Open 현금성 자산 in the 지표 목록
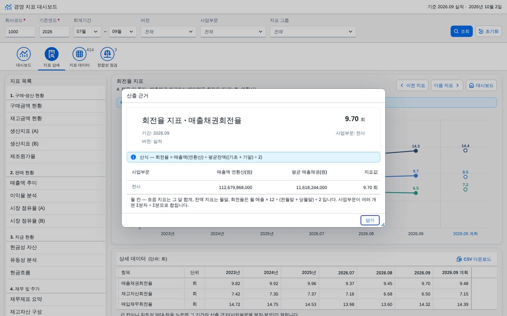The width and height of the screenshot is (507, 316). point(56,248)
